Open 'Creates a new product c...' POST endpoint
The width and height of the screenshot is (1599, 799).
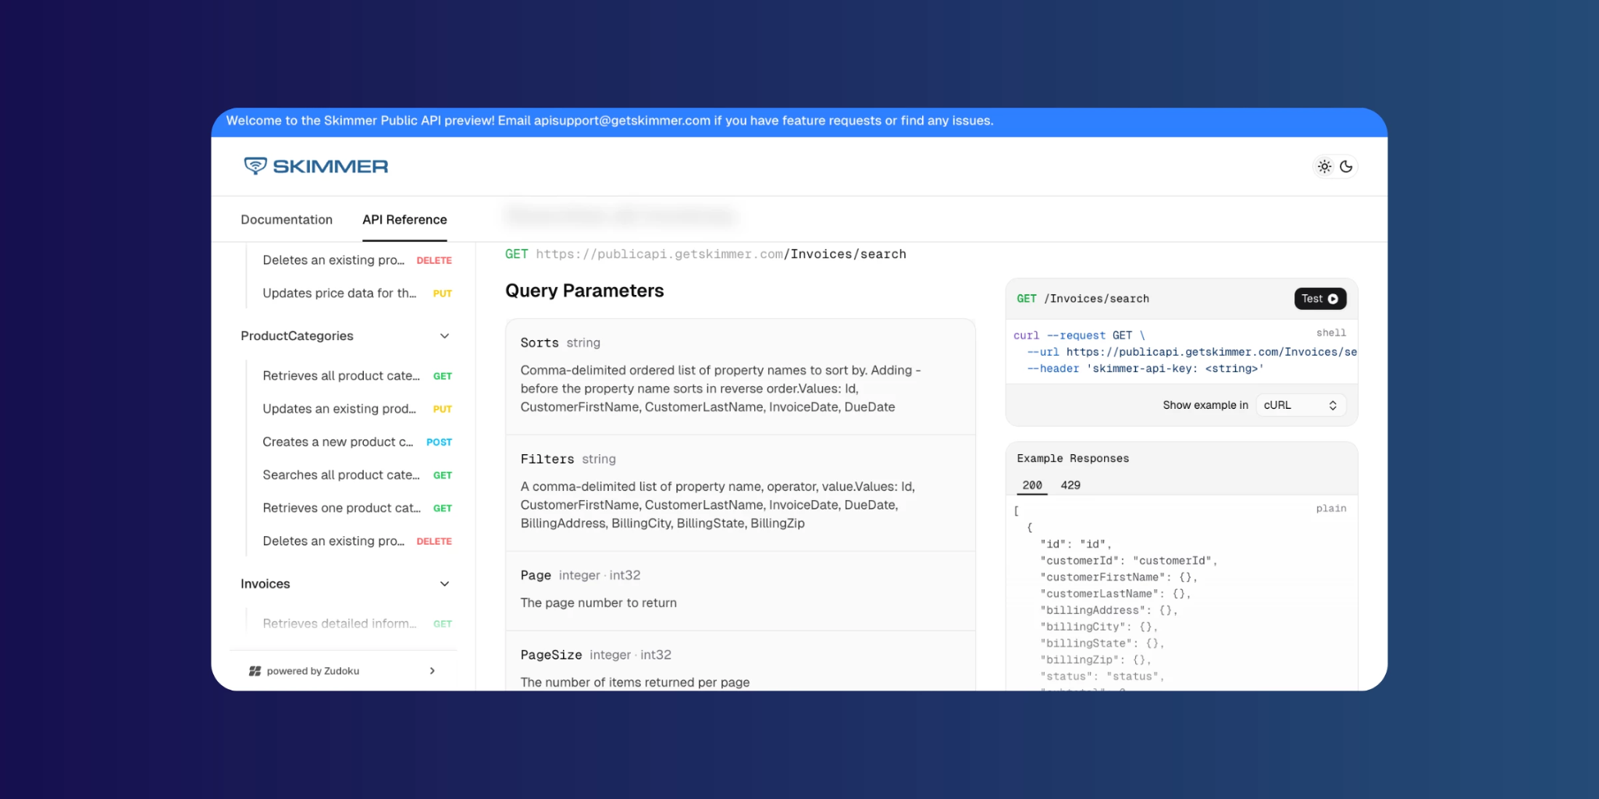pyautogui.click(x=357, y=442)
